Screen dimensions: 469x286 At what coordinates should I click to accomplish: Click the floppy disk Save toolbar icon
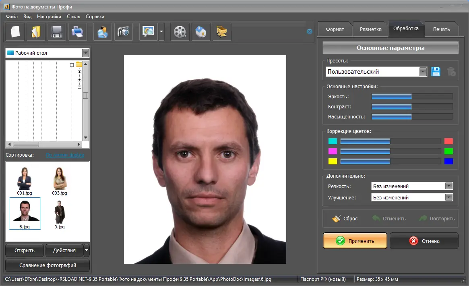[57, 32]
